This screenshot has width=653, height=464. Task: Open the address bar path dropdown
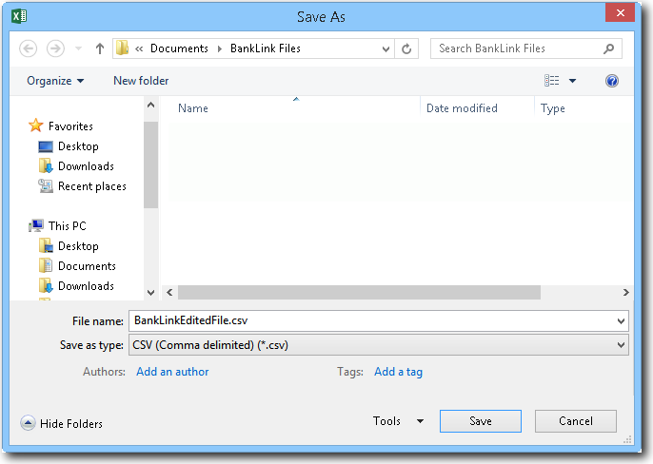[386, 48]
